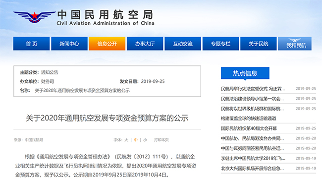This screenshot has height=180, width=322.
Task: Open news item 李健出席中国民航大学2019年飞
Action: coord(253,158)
